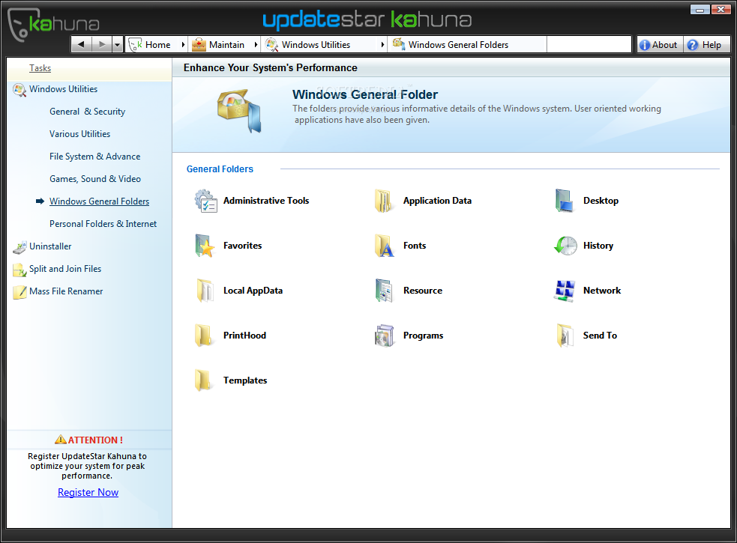Open the Network computers icon

[565, 291]
